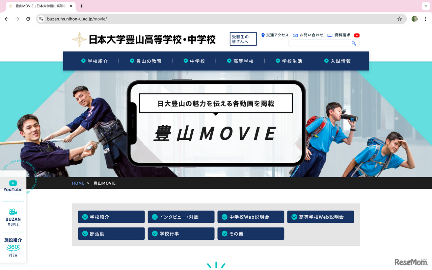
Task: Open the Chrome profile avatar
Action: 414,19
